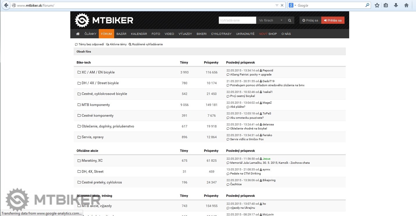Open 'Témy bez odpovedí' filter link
Screen dimensions: 416x216
pos(91,44)
